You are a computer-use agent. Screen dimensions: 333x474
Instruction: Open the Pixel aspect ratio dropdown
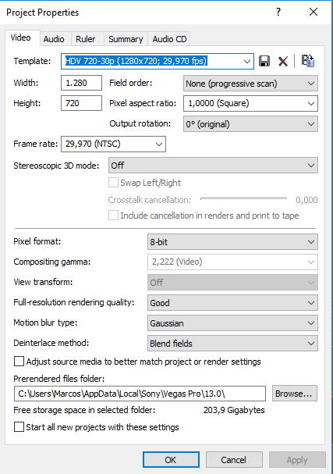coord(250,104)
